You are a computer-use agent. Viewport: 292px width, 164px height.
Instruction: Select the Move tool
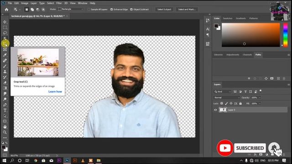point(5,22)
